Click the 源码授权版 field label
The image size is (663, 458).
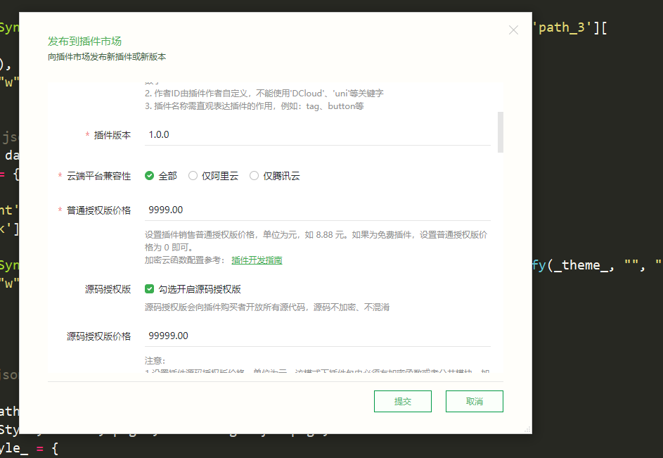click(x=108, y=290)
